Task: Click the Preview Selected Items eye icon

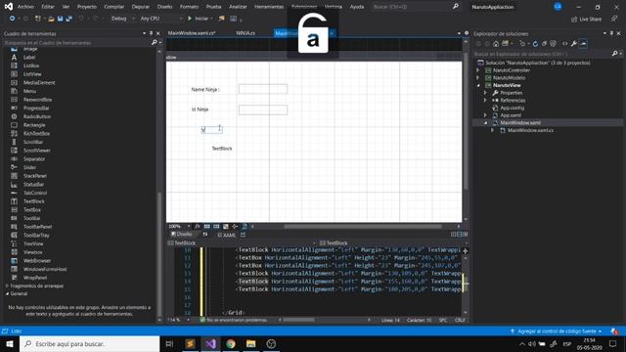Action: point(583,43)
